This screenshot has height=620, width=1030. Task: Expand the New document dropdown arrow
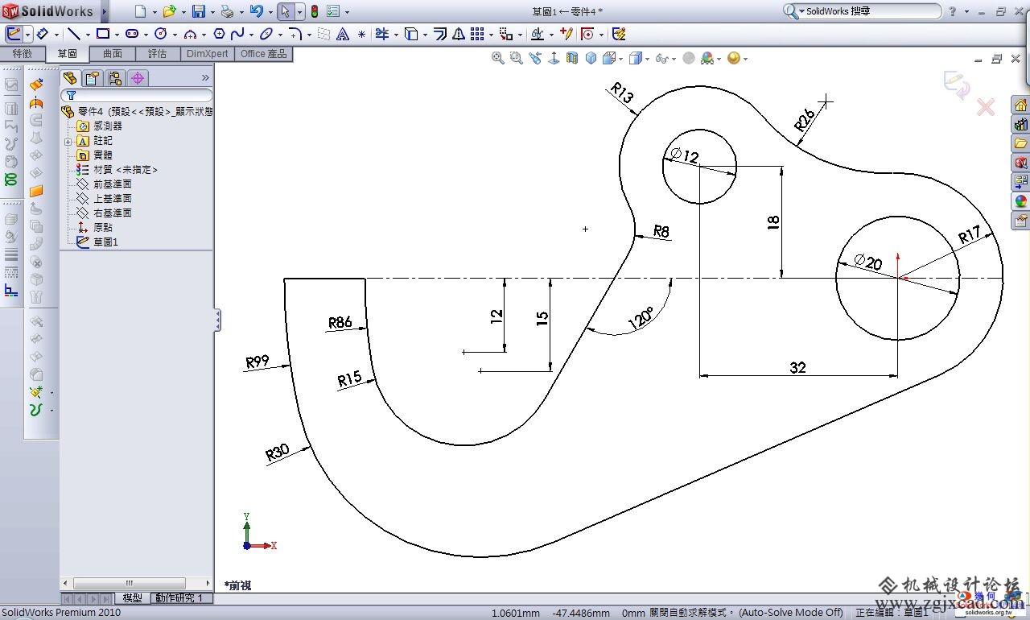click(x=154, y=12)
